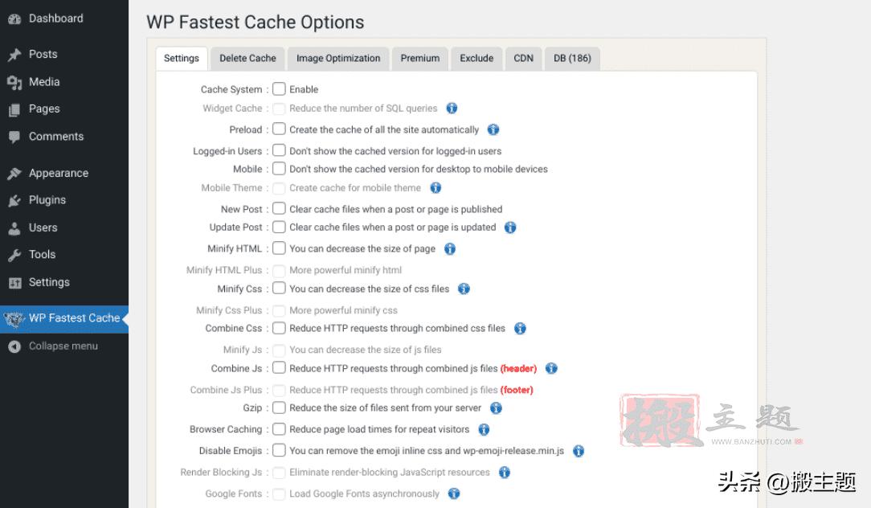
Task: Click the info icon for Disable Emojis
Action: coord(578,451)
